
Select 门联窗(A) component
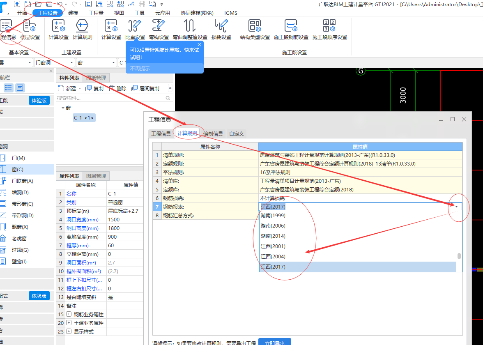(x=22, y=181)
